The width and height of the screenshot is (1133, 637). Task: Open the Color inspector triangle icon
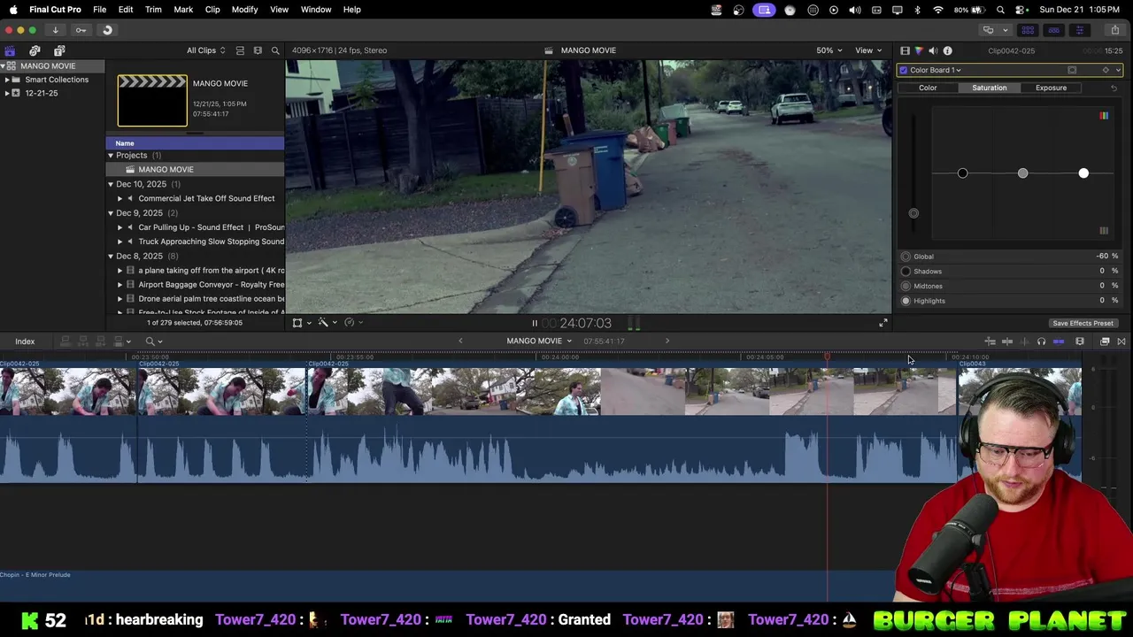click(919, 50)
